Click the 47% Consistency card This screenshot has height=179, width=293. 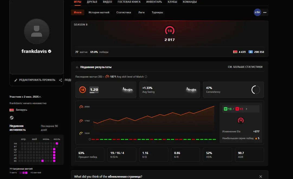coord(233,90)
